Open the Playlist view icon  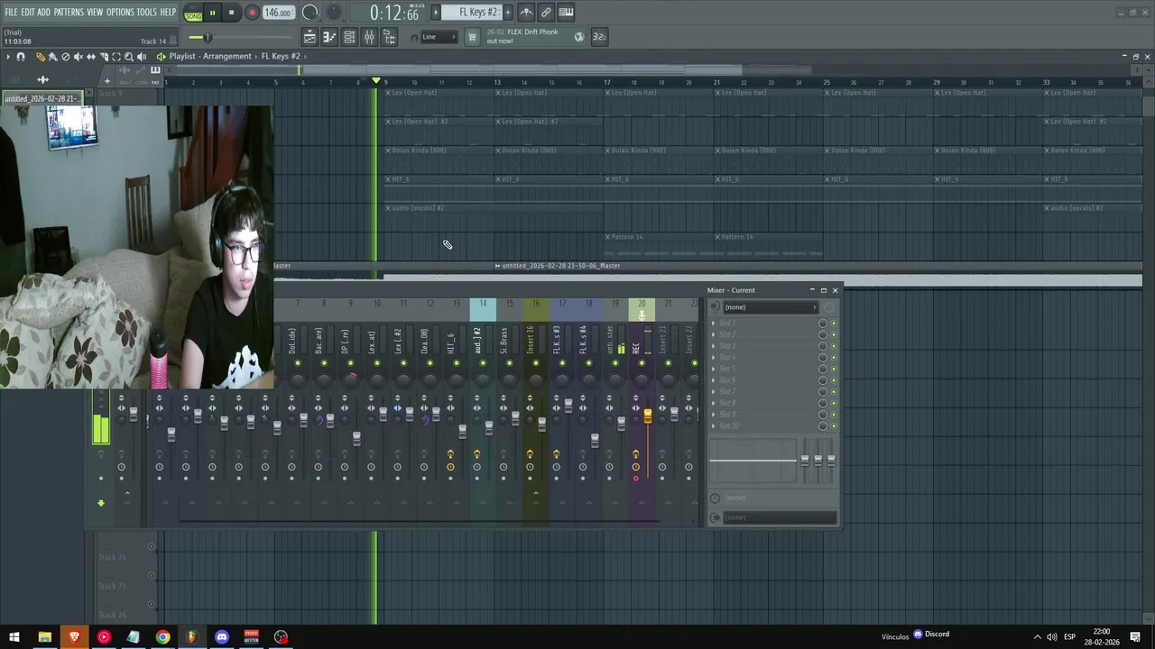tap(310, 37)
